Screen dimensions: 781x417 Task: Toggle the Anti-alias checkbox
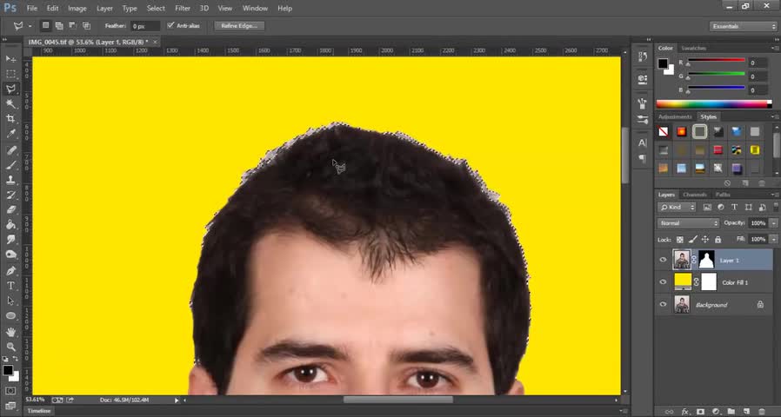click(x=170, y=25)
